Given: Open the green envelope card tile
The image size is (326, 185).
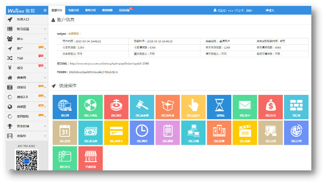Looking at the screenshot, I should click(x=245, y=107).
